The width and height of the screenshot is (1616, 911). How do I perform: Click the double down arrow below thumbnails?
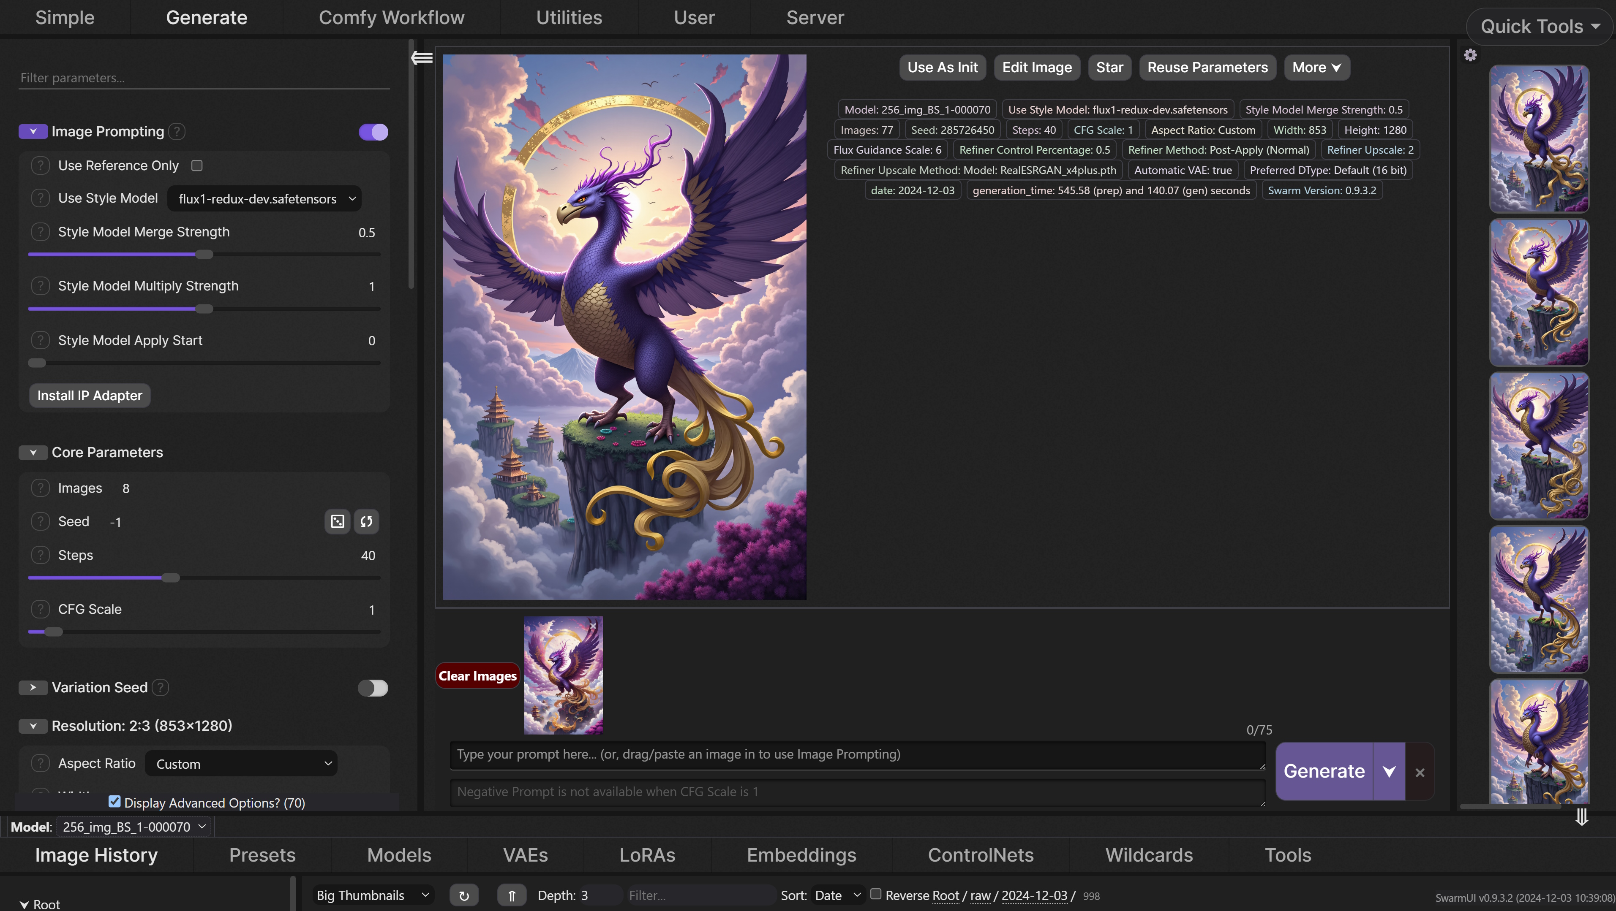pyautogui.click(x=1581, y=816)
